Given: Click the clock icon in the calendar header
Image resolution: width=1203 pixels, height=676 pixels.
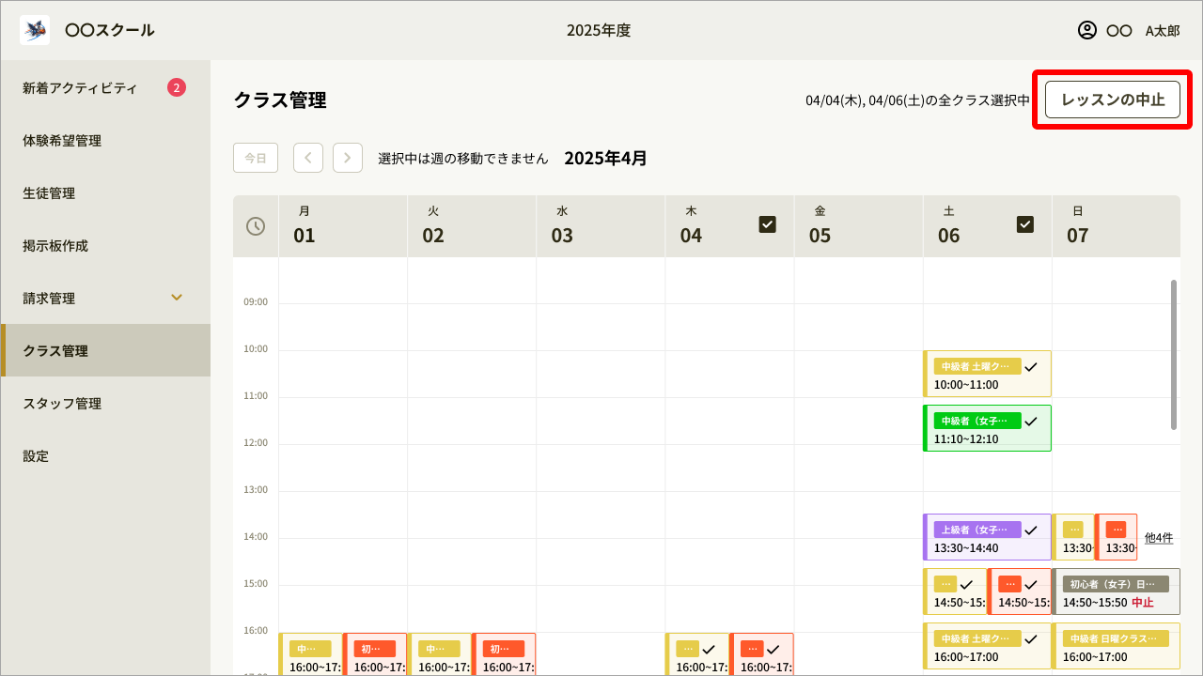Looking at the screenshot, I should point(255,225).
